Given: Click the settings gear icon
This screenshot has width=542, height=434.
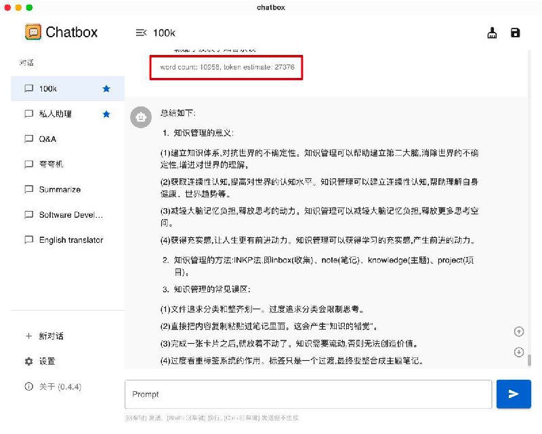Looking at the screenshot, I should coord(28,361).
